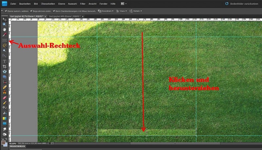This screenshot has width=262, height=150.
Task: Open the Bearbeiten menu
Action: coord(25,4)
